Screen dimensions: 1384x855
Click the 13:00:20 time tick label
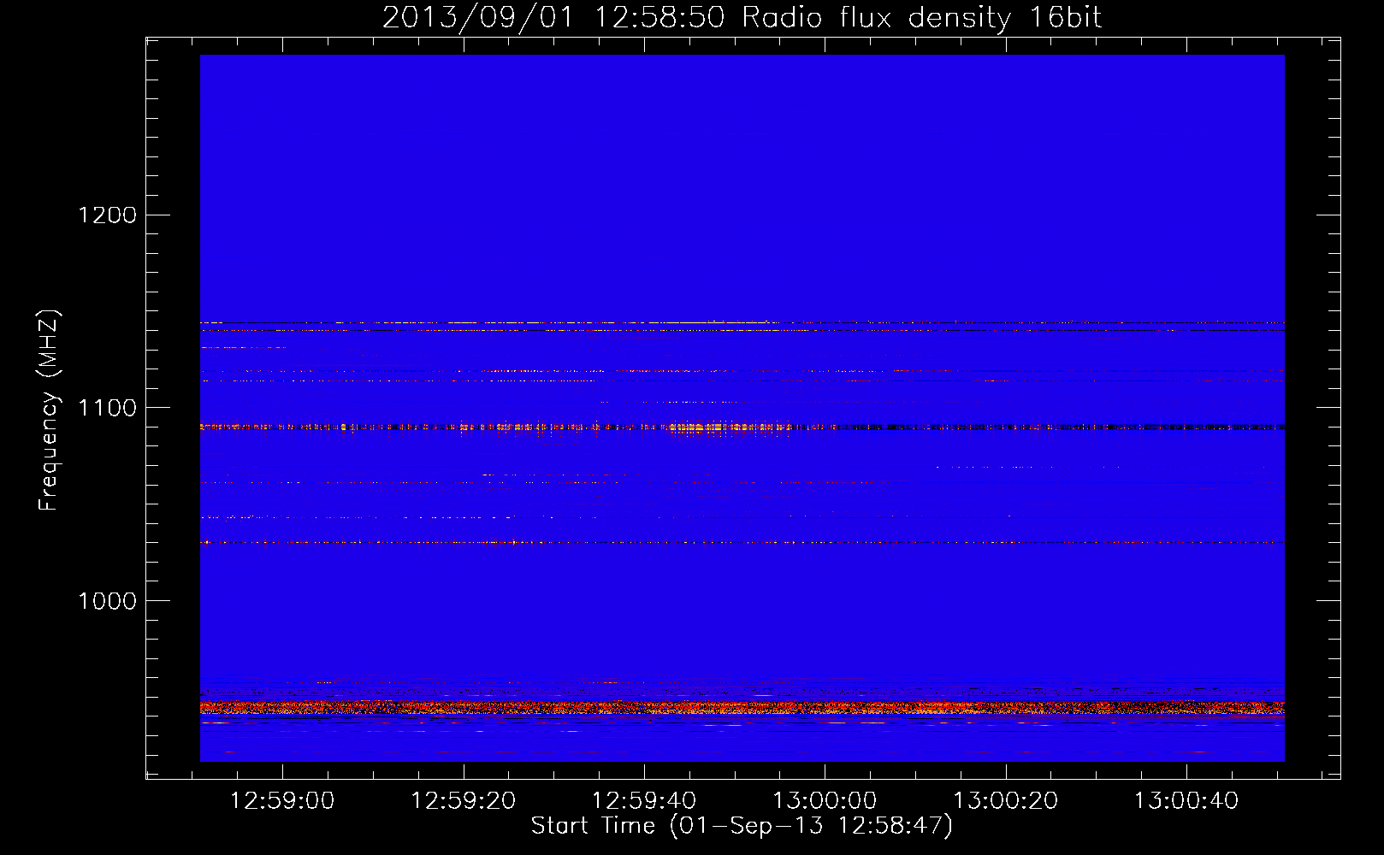[1006, 801]
